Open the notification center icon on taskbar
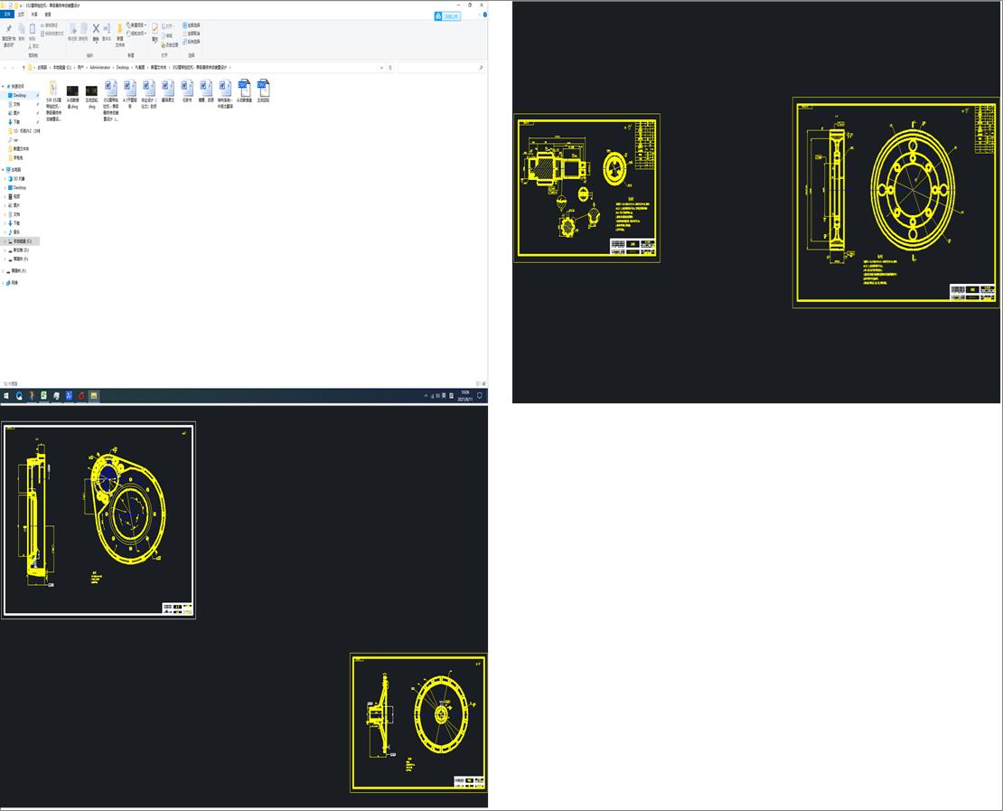1003x811 pixels. coord(480,396)
